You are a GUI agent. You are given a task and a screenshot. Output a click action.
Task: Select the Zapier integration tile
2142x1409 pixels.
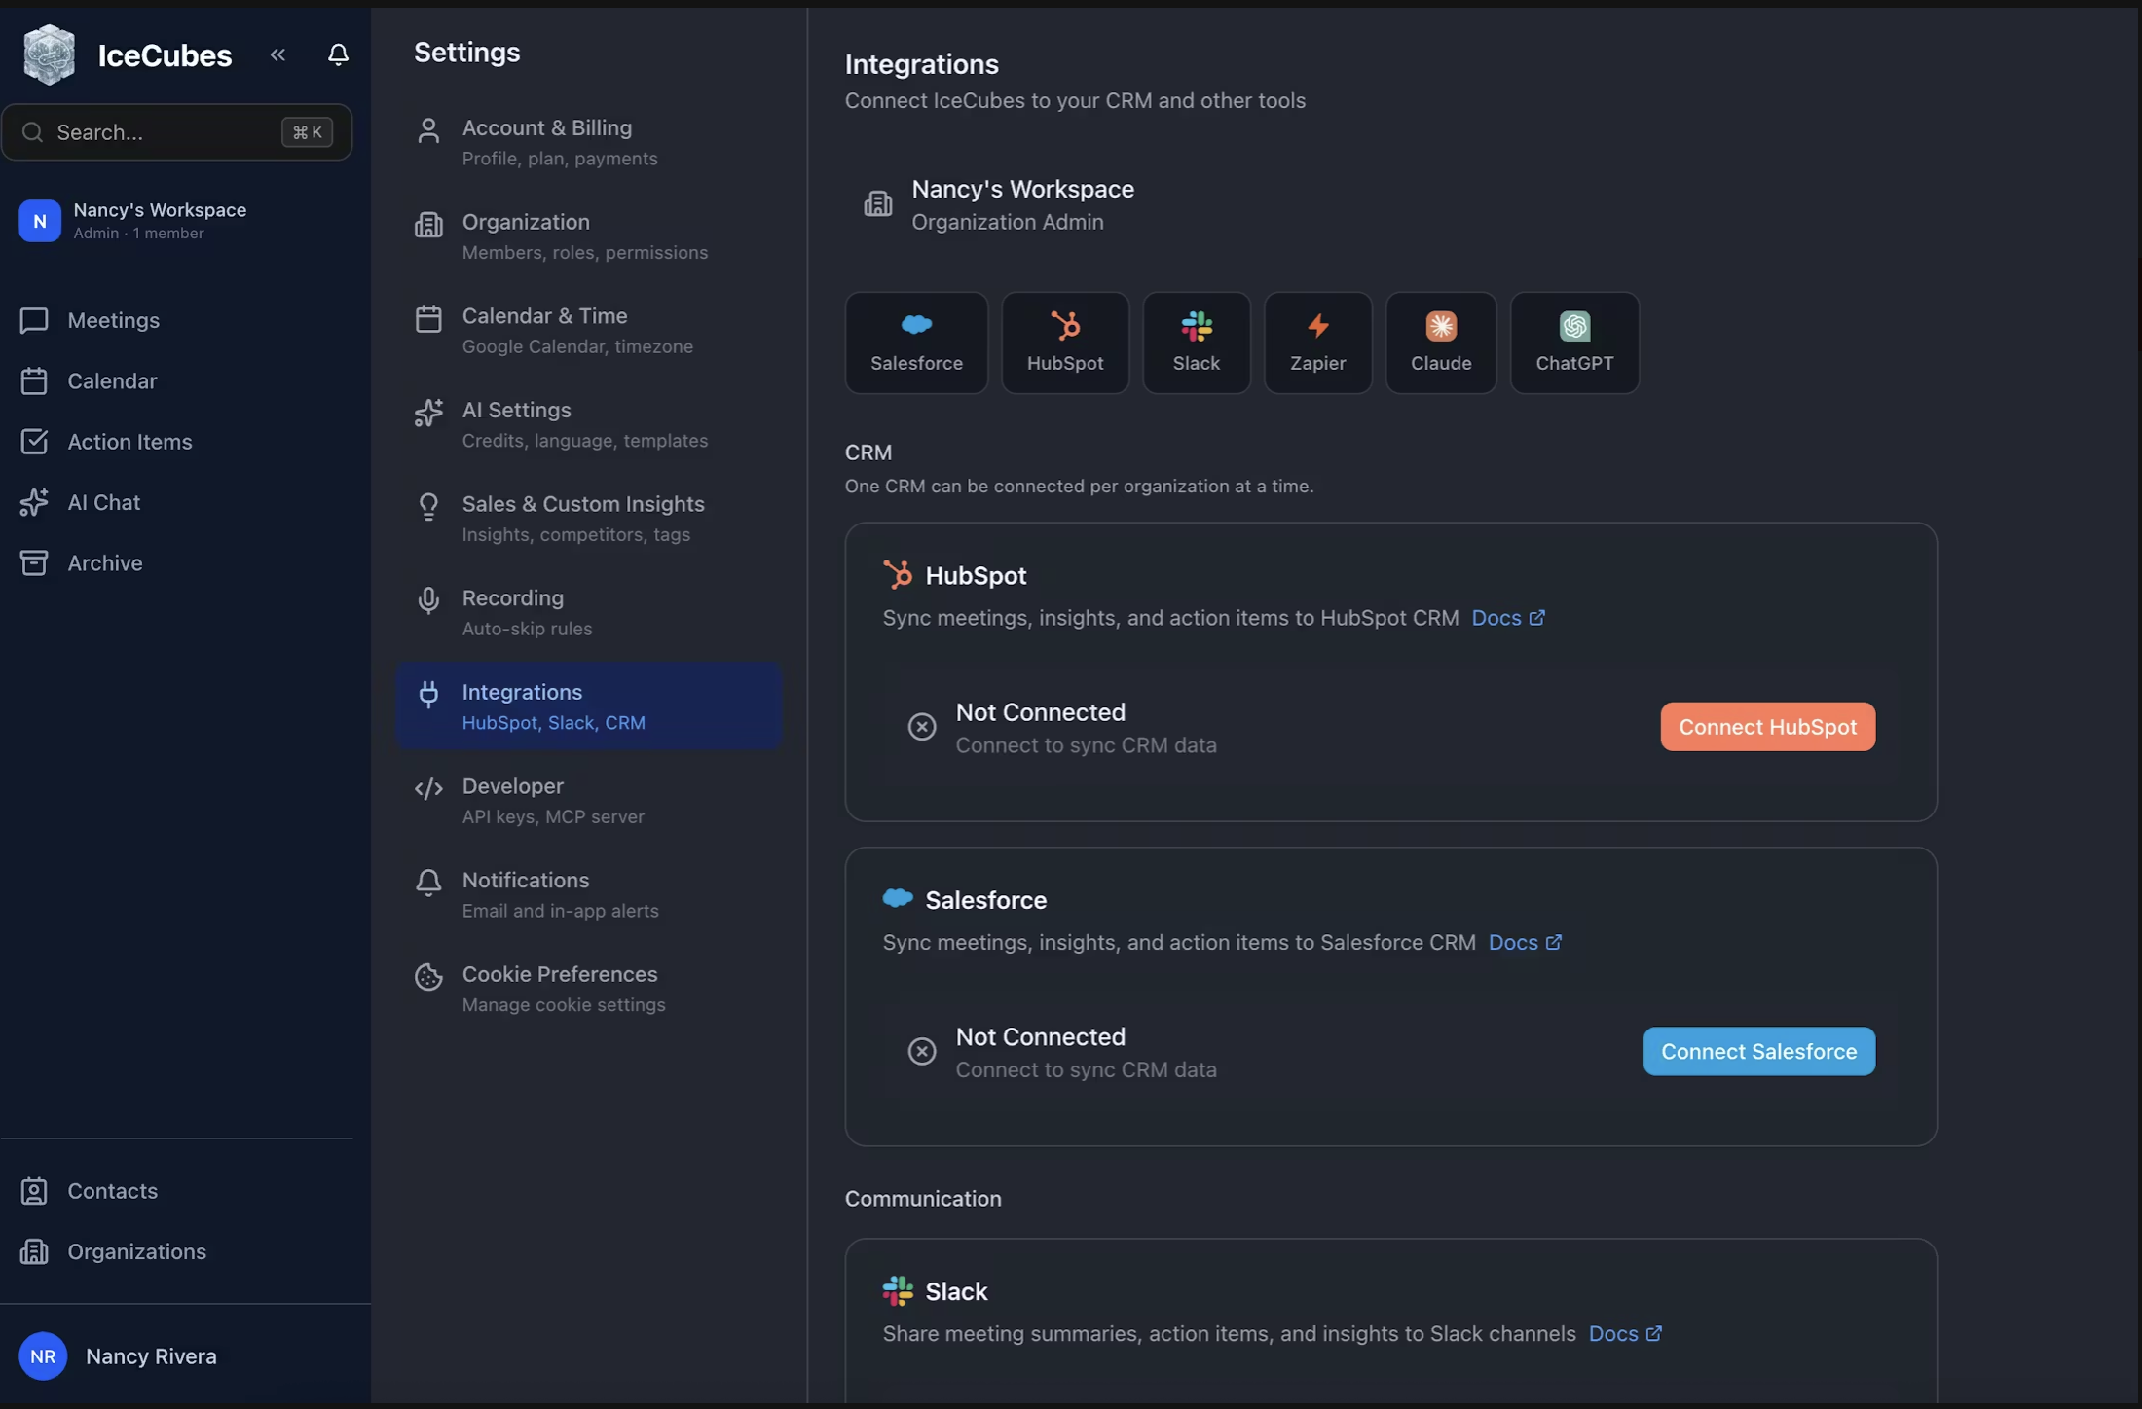click(x=1317, y=343)
